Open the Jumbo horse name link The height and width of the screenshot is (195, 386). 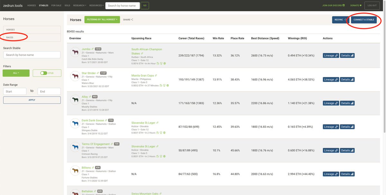coord(86,49)
